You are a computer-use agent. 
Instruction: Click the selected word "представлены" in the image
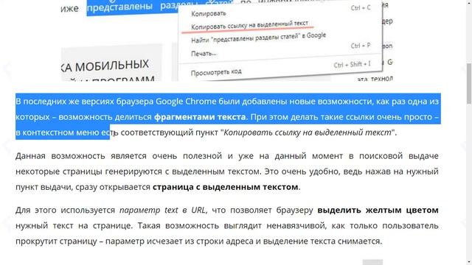(x=119, y=7)
